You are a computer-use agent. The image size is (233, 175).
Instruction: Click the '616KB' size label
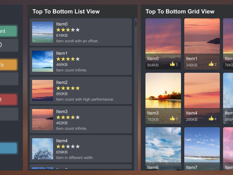62,35
